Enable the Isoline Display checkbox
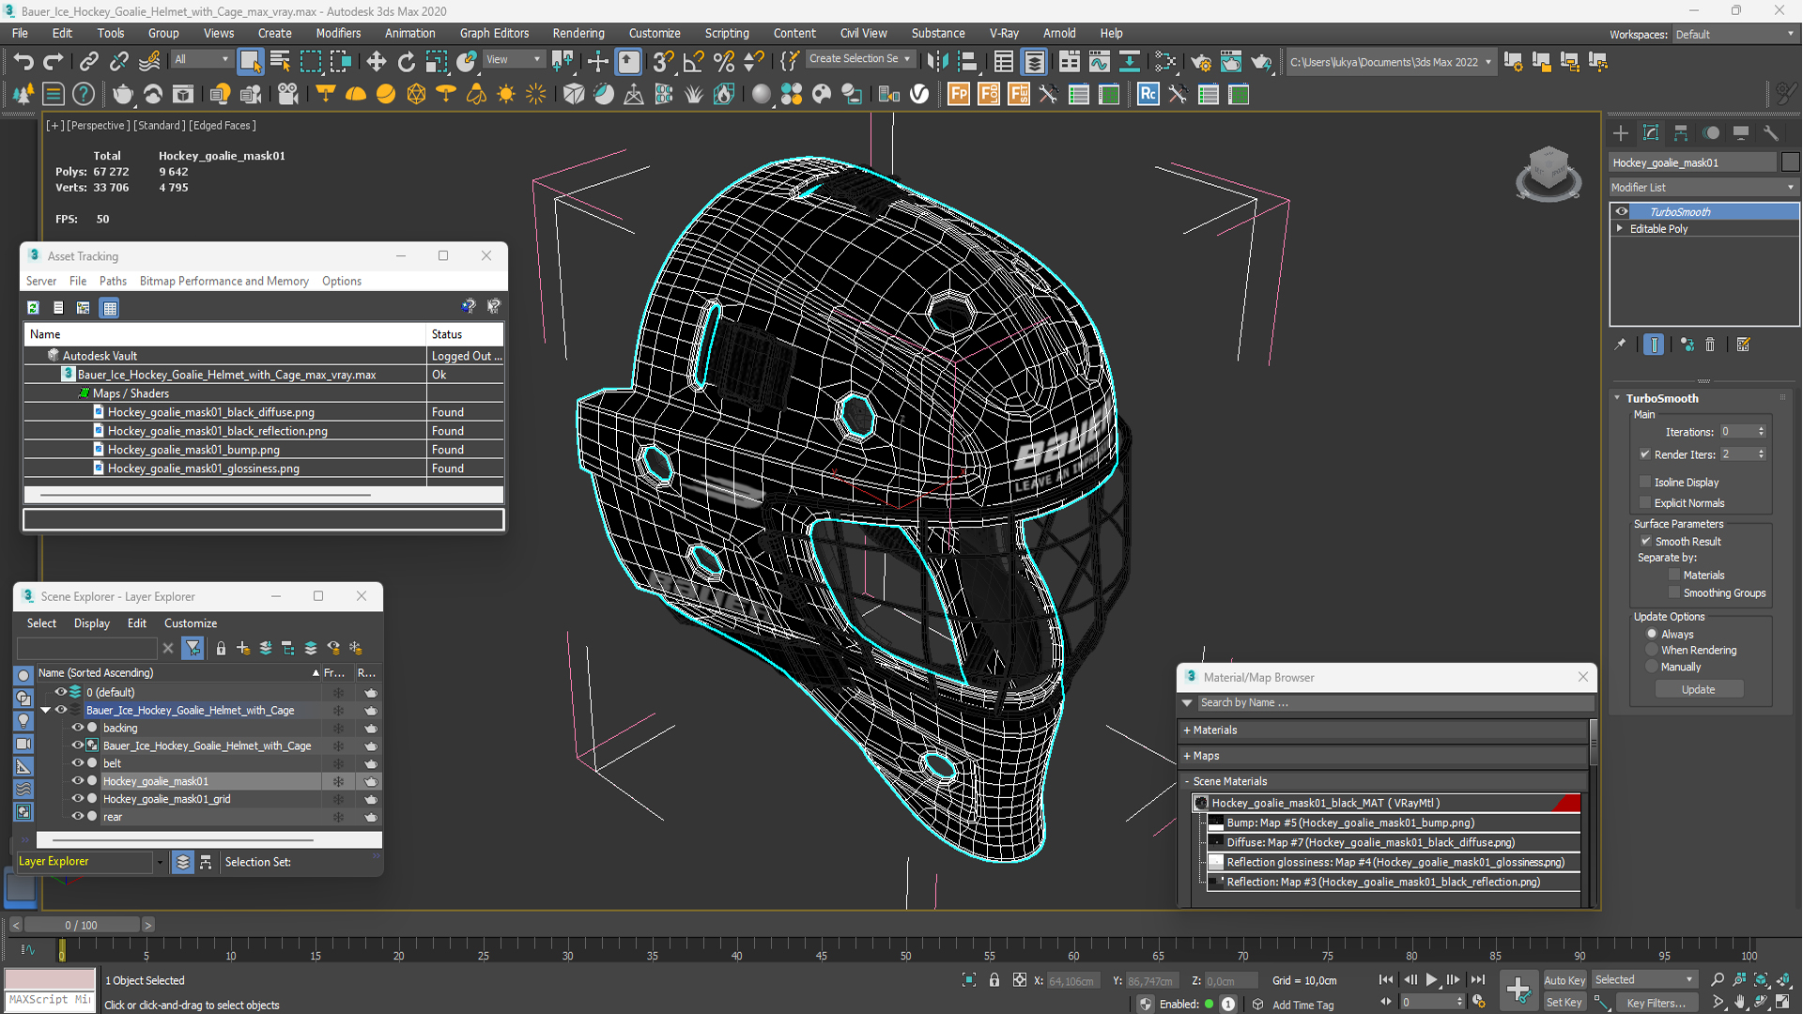Screen dimensions: 1803x1014 coord(1644,482)
